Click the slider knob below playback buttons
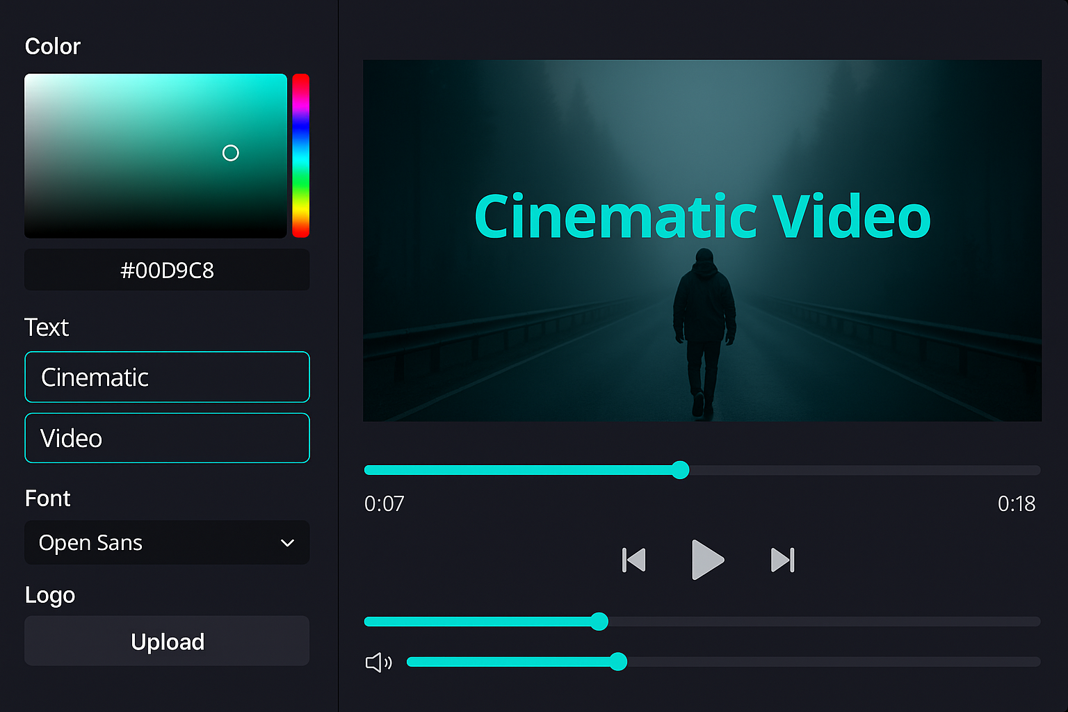Screen dimensions: 1068x712 pos(599,622)
